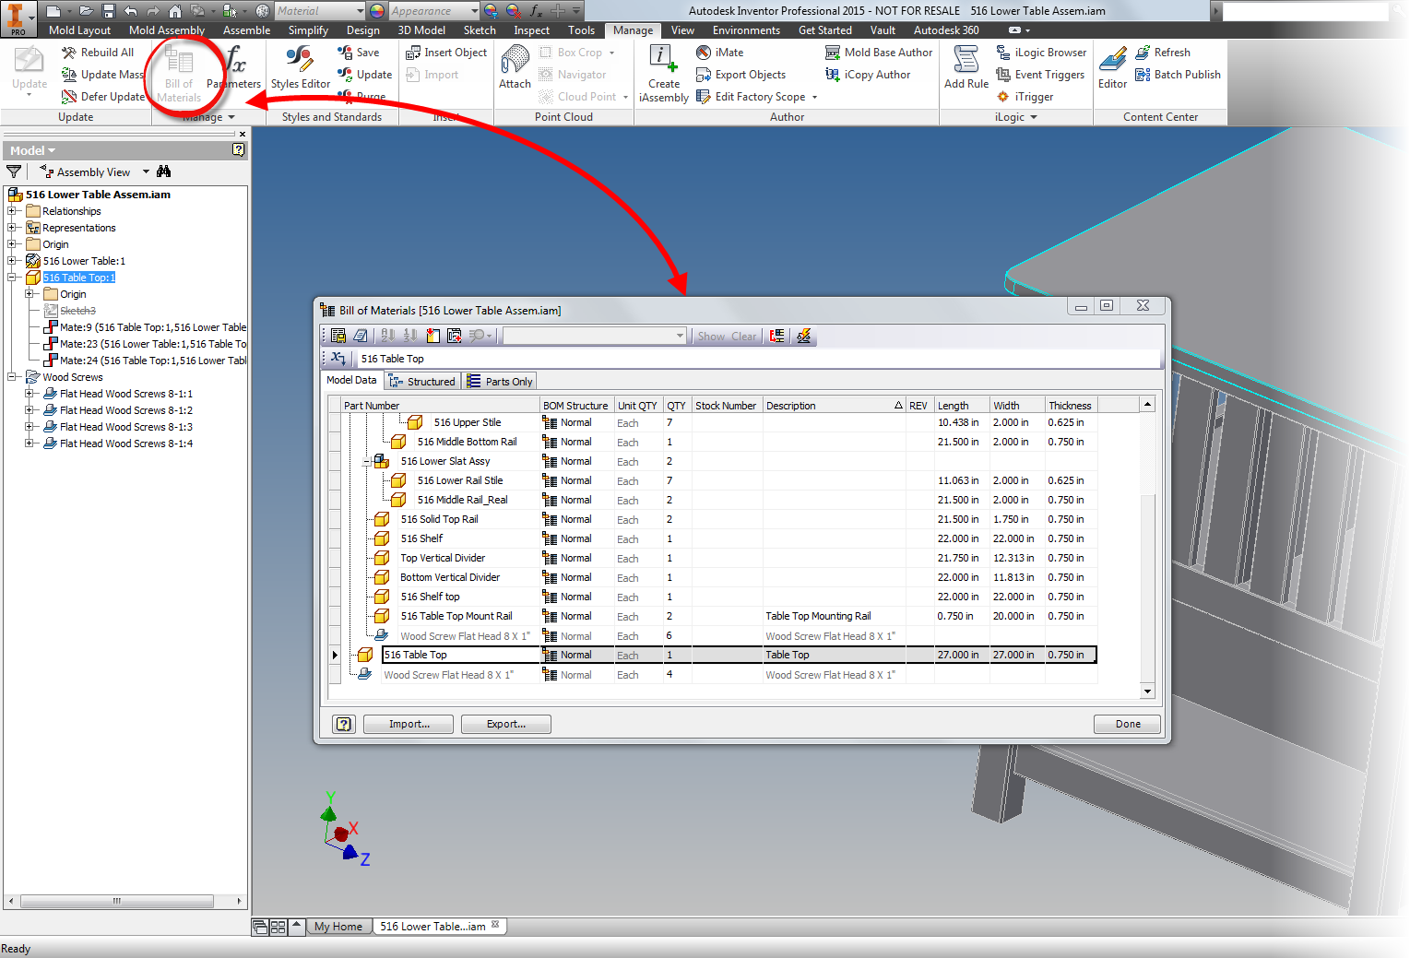Click Renumber Items icon in BOM toolbar
Image resolution: width=1410 pixels, height=958 pixels.
click(410, 337)
